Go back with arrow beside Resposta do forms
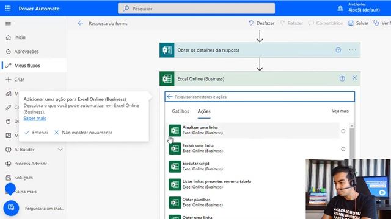Screen dimensions: 391x219 click(80, 23)
